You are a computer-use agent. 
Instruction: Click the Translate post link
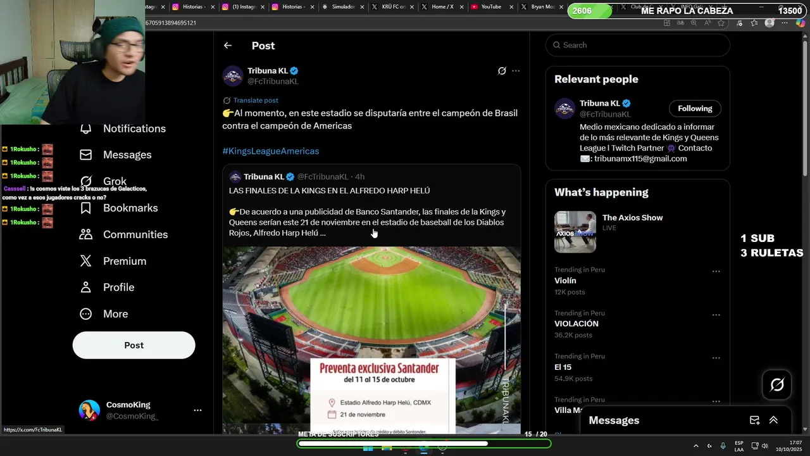tap(256, 100)
